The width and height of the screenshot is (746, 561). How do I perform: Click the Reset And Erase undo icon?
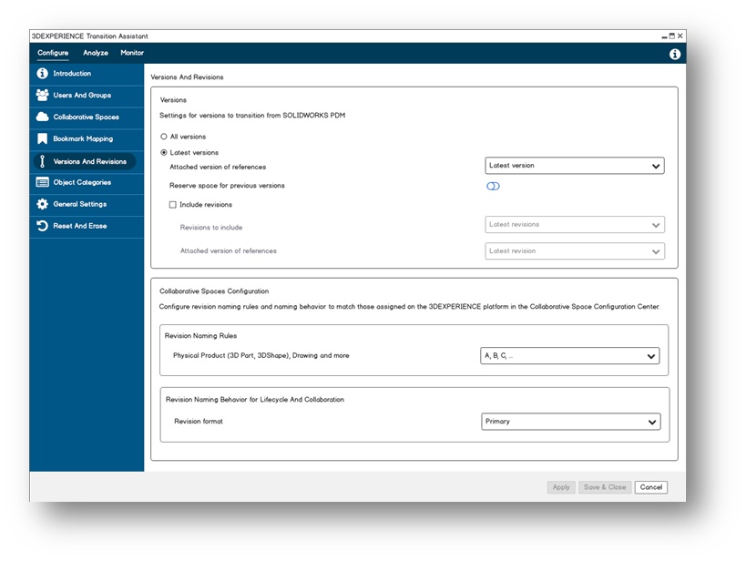[42, 226]
